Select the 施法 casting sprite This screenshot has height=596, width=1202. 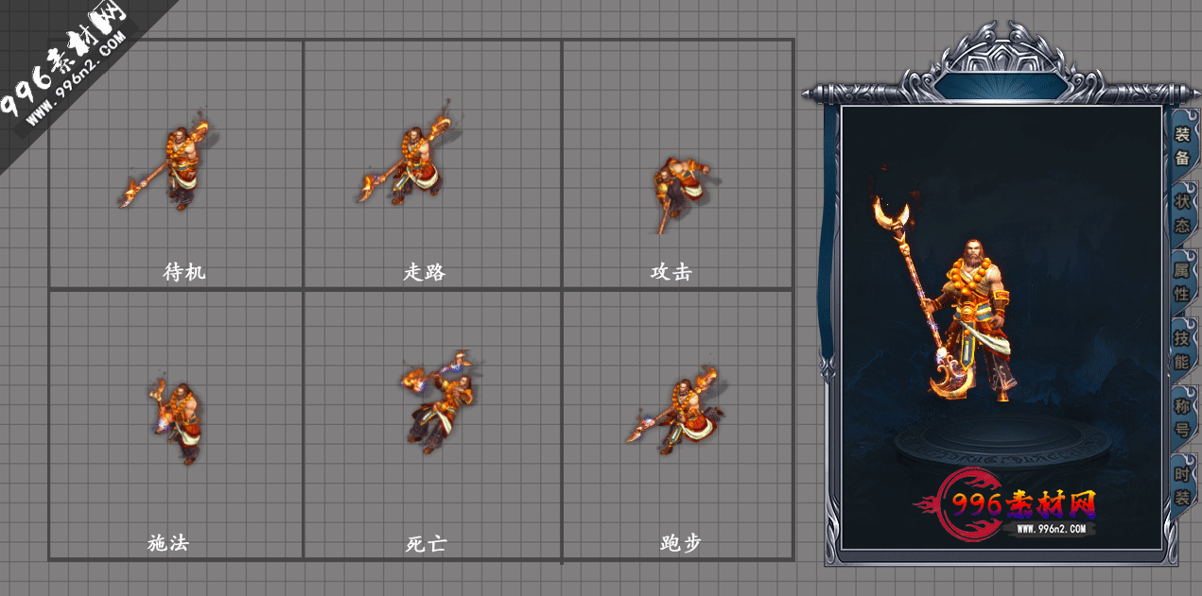pyautogui.click(x=176, y=419)
